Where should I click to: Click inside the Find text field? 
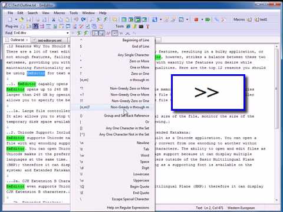[x=40, y=33]
